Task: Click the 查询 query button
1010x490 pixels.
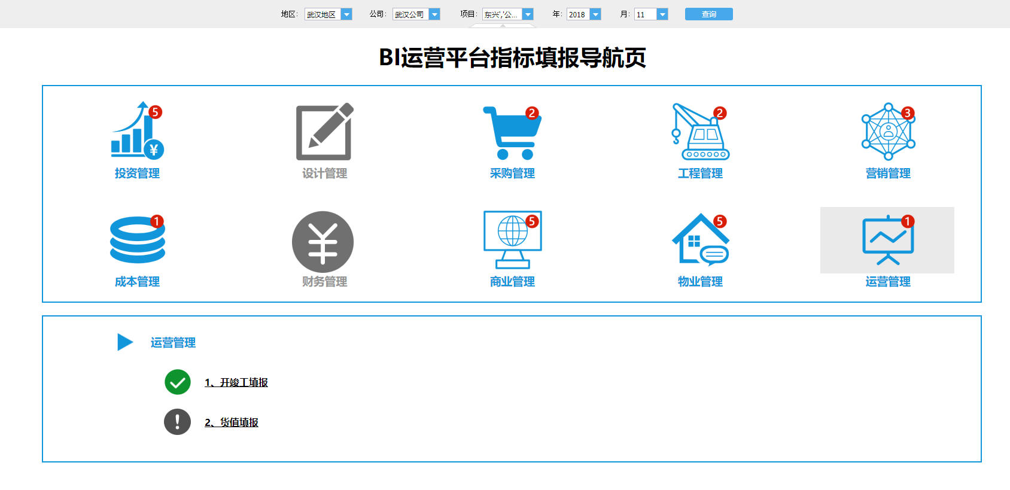Action: click(x=709, y=14)
